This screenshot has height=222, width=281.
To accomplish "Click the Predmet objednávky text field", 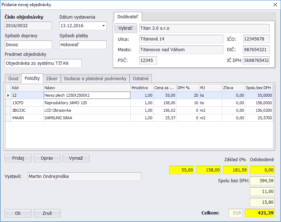I will point(43,63).
